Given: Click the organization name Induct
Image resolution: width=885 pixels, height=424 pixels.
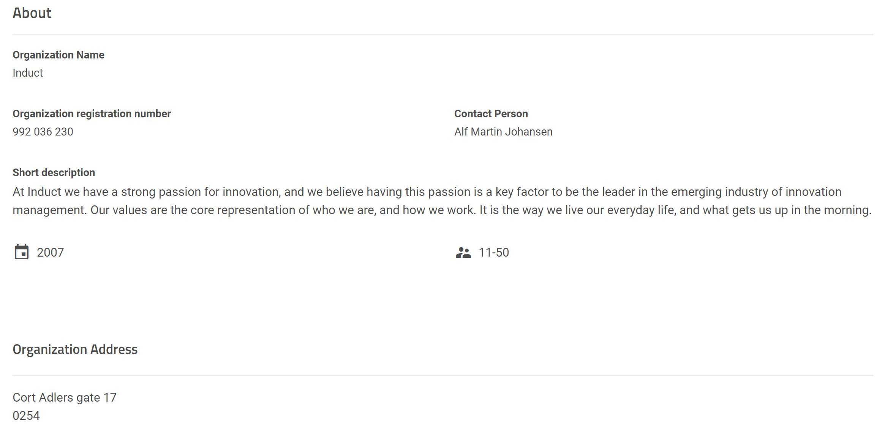Looking at the screenshot, I should (28, 73).
